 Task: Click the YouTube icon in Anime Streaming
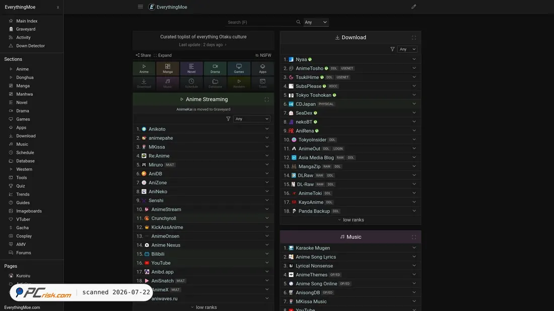click(147, 263)
